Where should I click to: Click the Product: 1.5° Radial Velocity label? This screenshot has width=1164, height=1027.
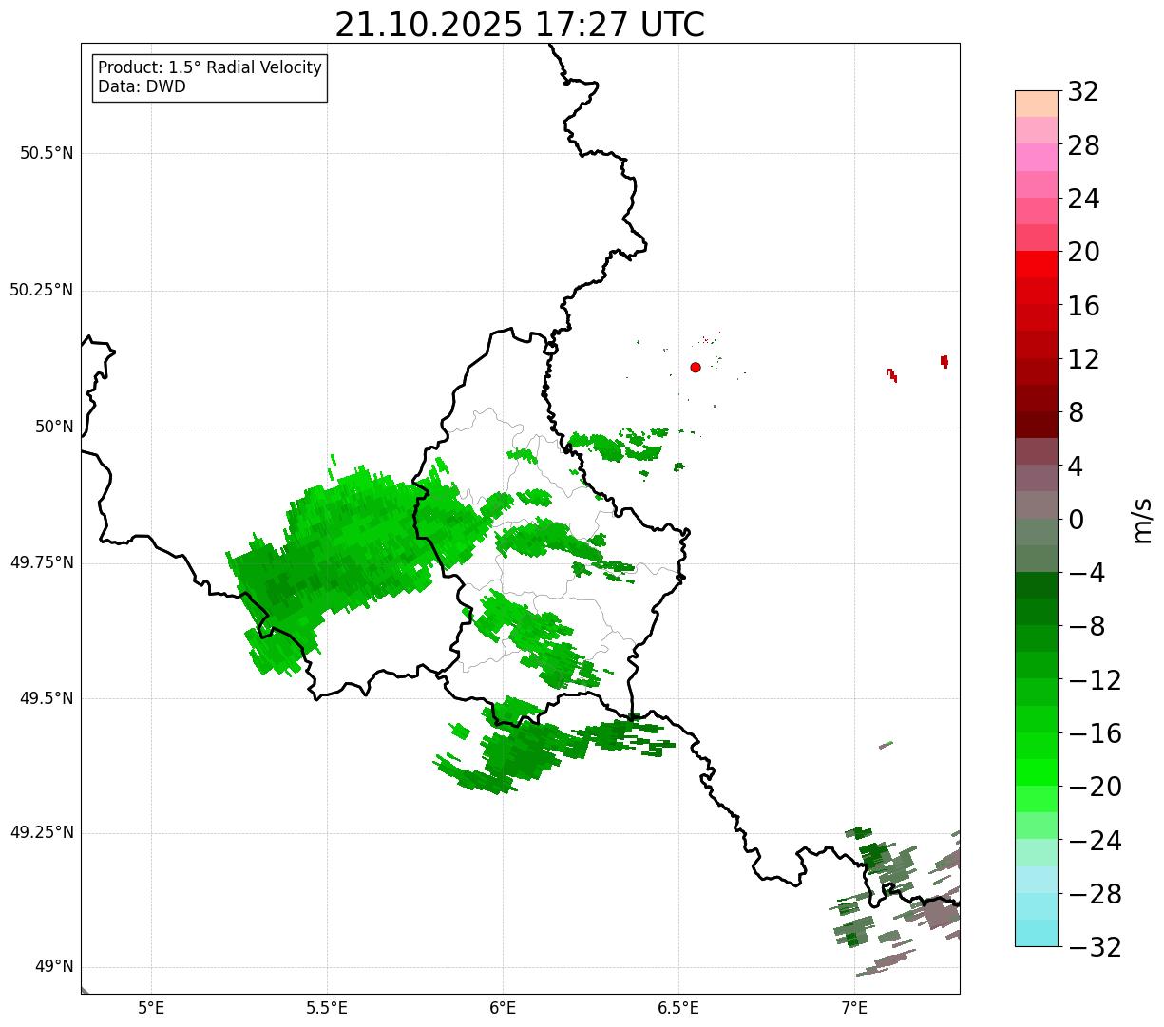pyautogui.click(x=210, y=68)
